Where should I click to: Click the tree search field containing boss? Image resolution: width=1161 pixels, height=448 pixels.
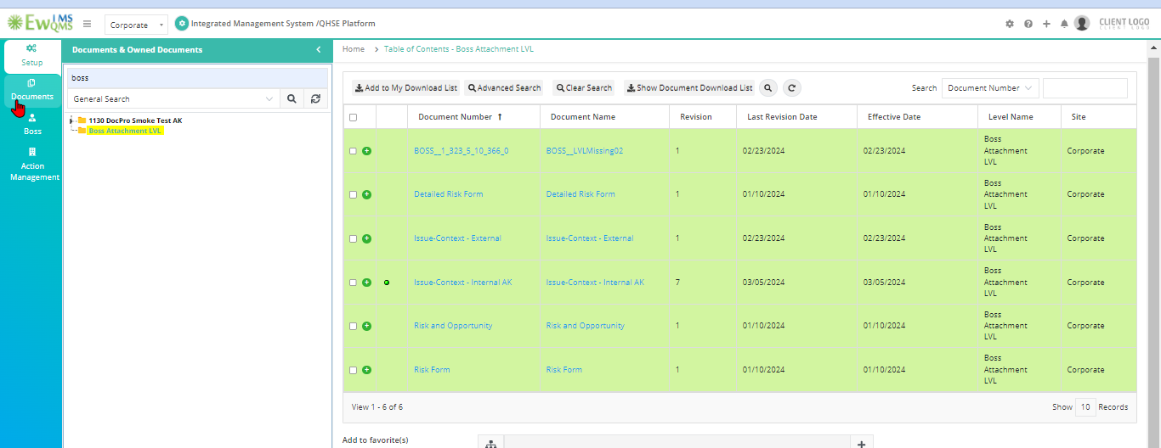coord(197,77)
